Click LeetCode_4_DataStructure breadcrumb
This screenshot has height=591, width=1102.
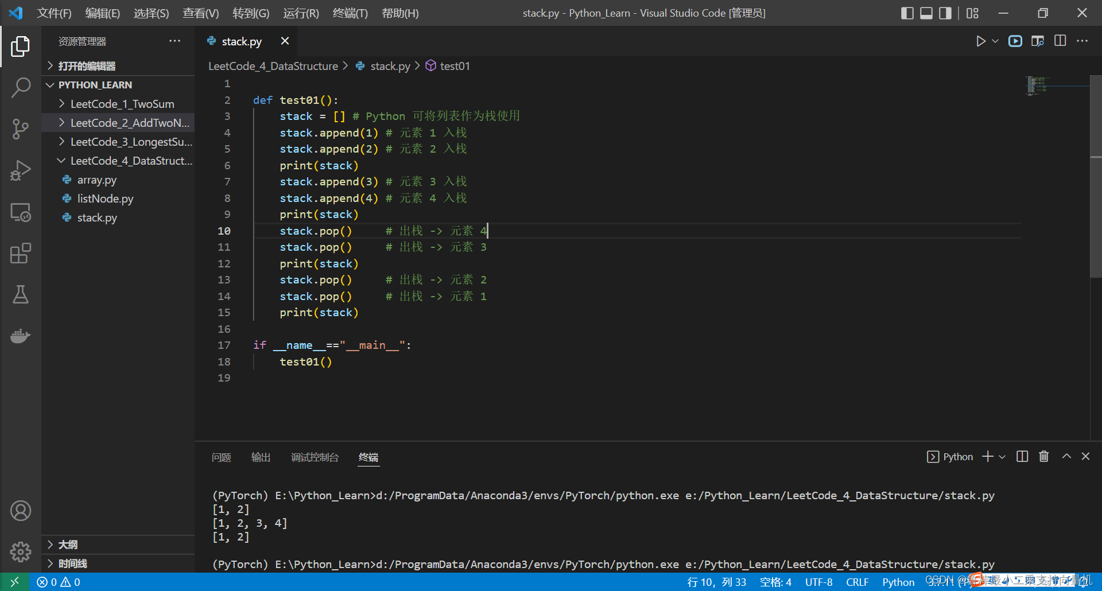(273, 66)
